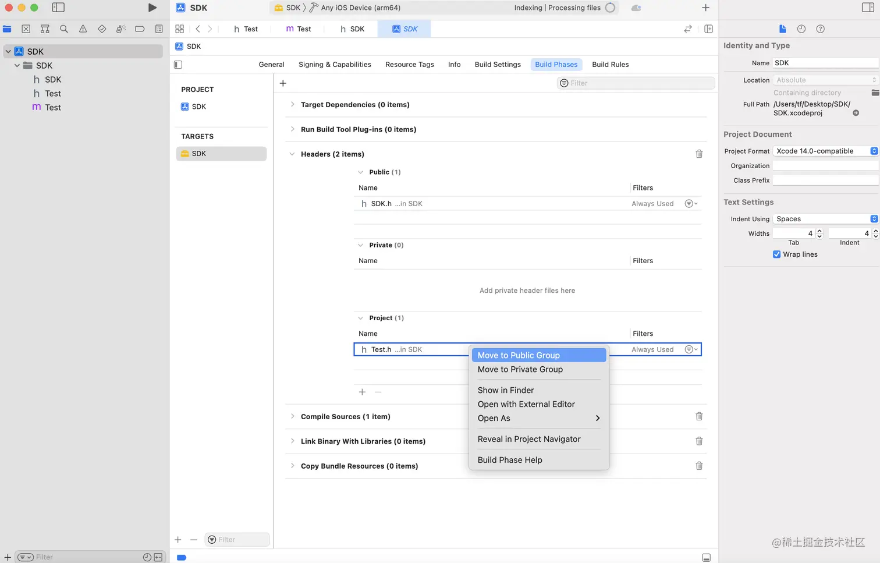Open Build Phase Help
This screenshot has height=563, width=880.
pyautogui.click(x=539, y=460)
